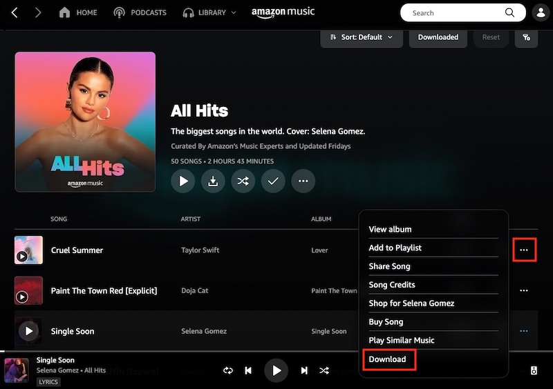Toggle the added-to-library checkmark button
The height and width of the screenshot is (389, 553).
coord(273,181)
